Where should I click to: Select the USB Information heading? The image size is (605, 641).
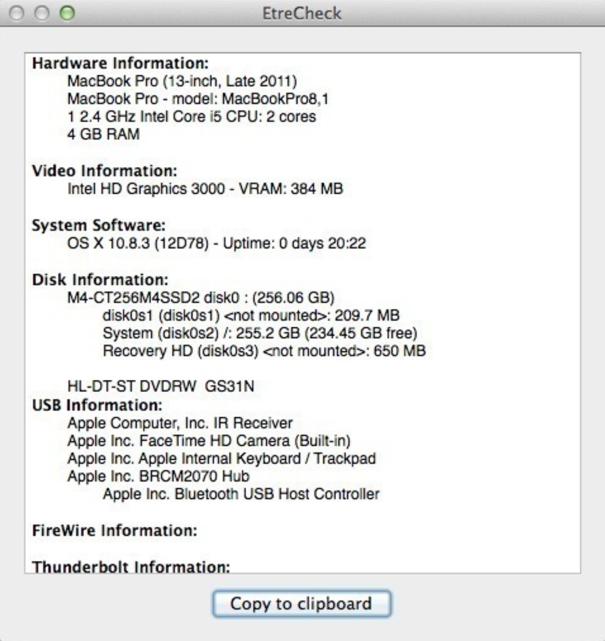(x=97, y=406)
